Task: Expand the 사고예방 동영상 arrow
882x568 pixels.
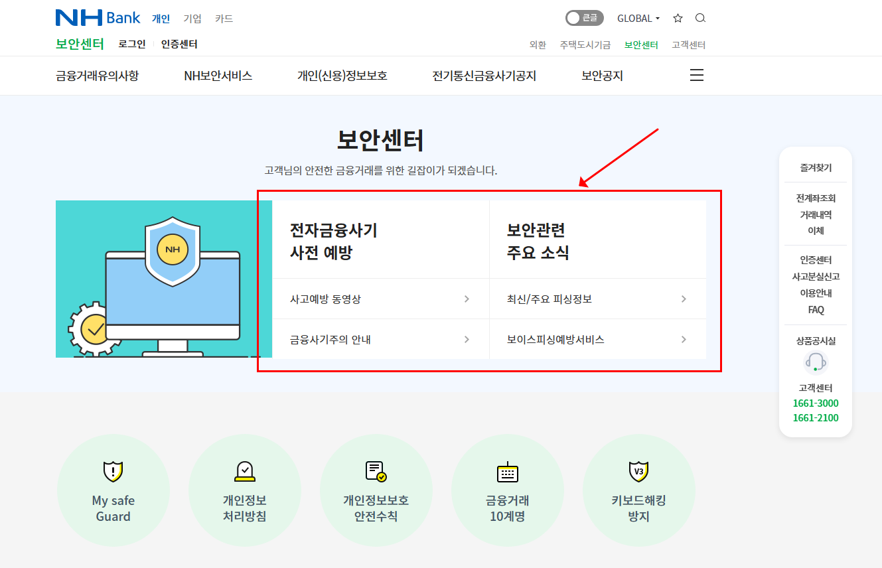Action: pyautogui.click(x=467, y=298)
